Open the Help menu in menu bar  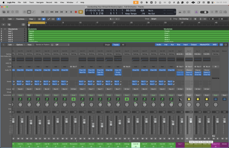(x=82, y=2)
